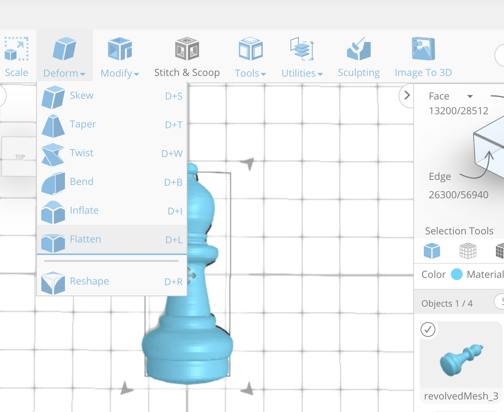This screenshot has height=412, width=504.
Task: Expand the Tools dropdown
Action: pos(251,56)
